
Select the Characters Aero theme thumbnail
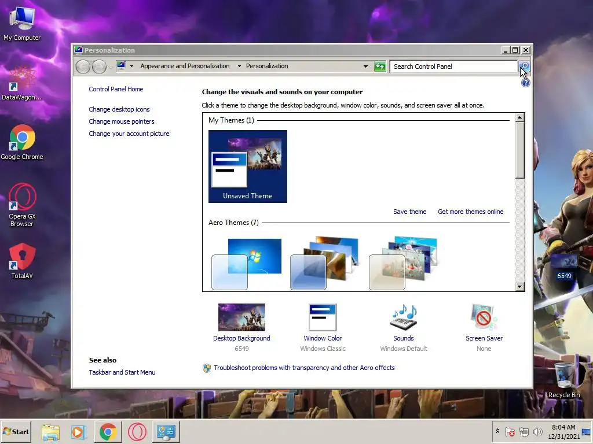pyautogui.click(x=403, y=263)
